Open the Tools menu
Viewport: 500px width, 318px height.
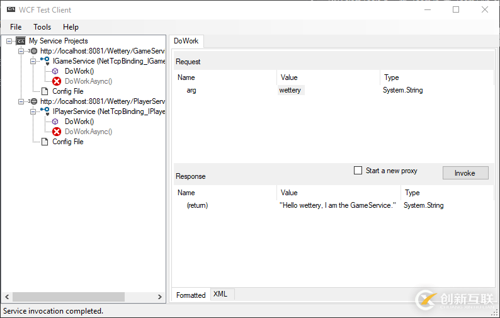pyautogui.click(x=42, y=27)
